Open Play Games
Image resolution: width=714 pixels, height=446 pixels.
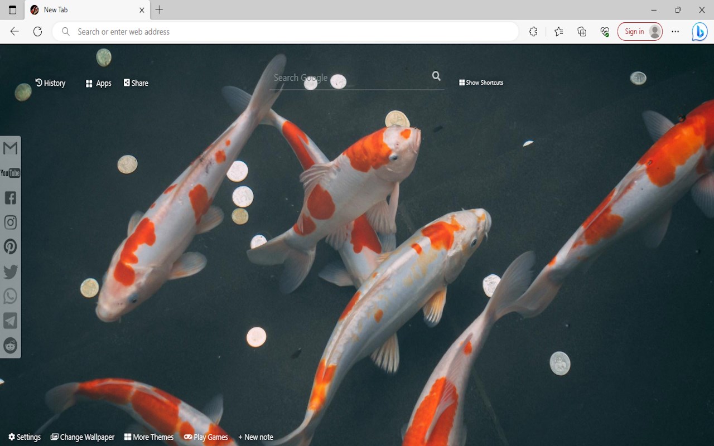tap(206, 437)
